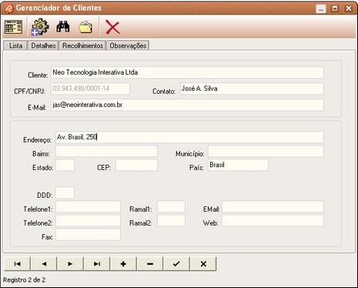Click the Endereço field
The image size is (358, 288).
(189, 137)
